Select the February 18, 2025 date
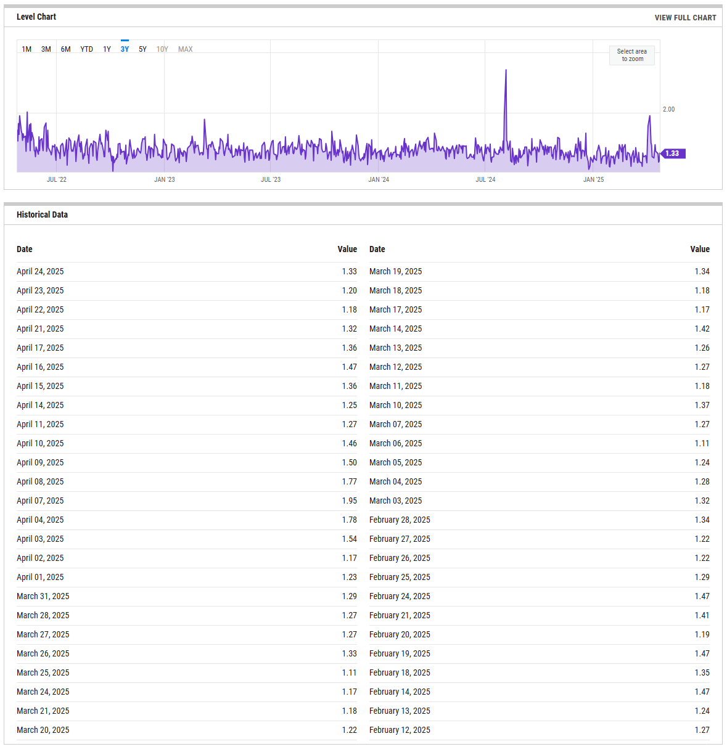This screenshot has height=752, width=727. [x=400, y=673]
